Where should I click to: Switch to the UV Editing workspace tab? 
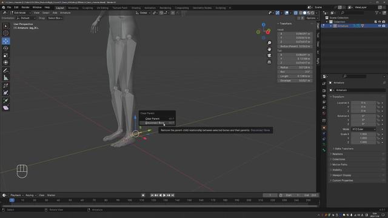(x=102, y=8)
